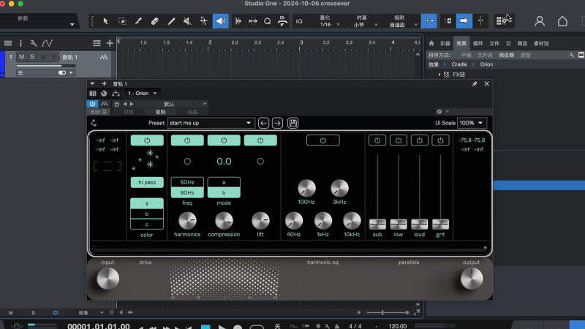Add a new track with plus icon

click(x=110, y=43)
